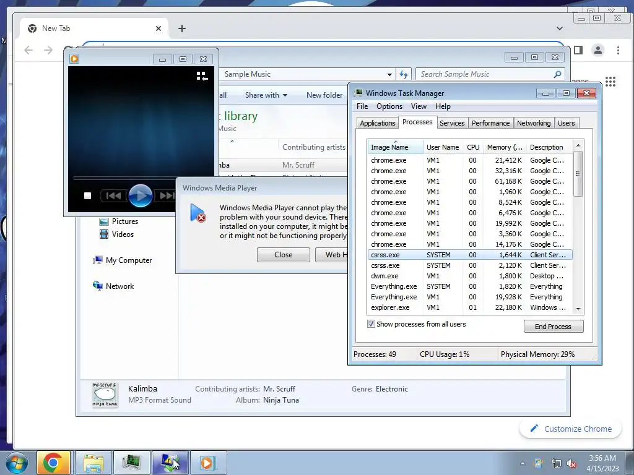634x475 pixels.
Task: Open Videos library in navigation pane
Action: pyautogui.click(x=116, y=234)
